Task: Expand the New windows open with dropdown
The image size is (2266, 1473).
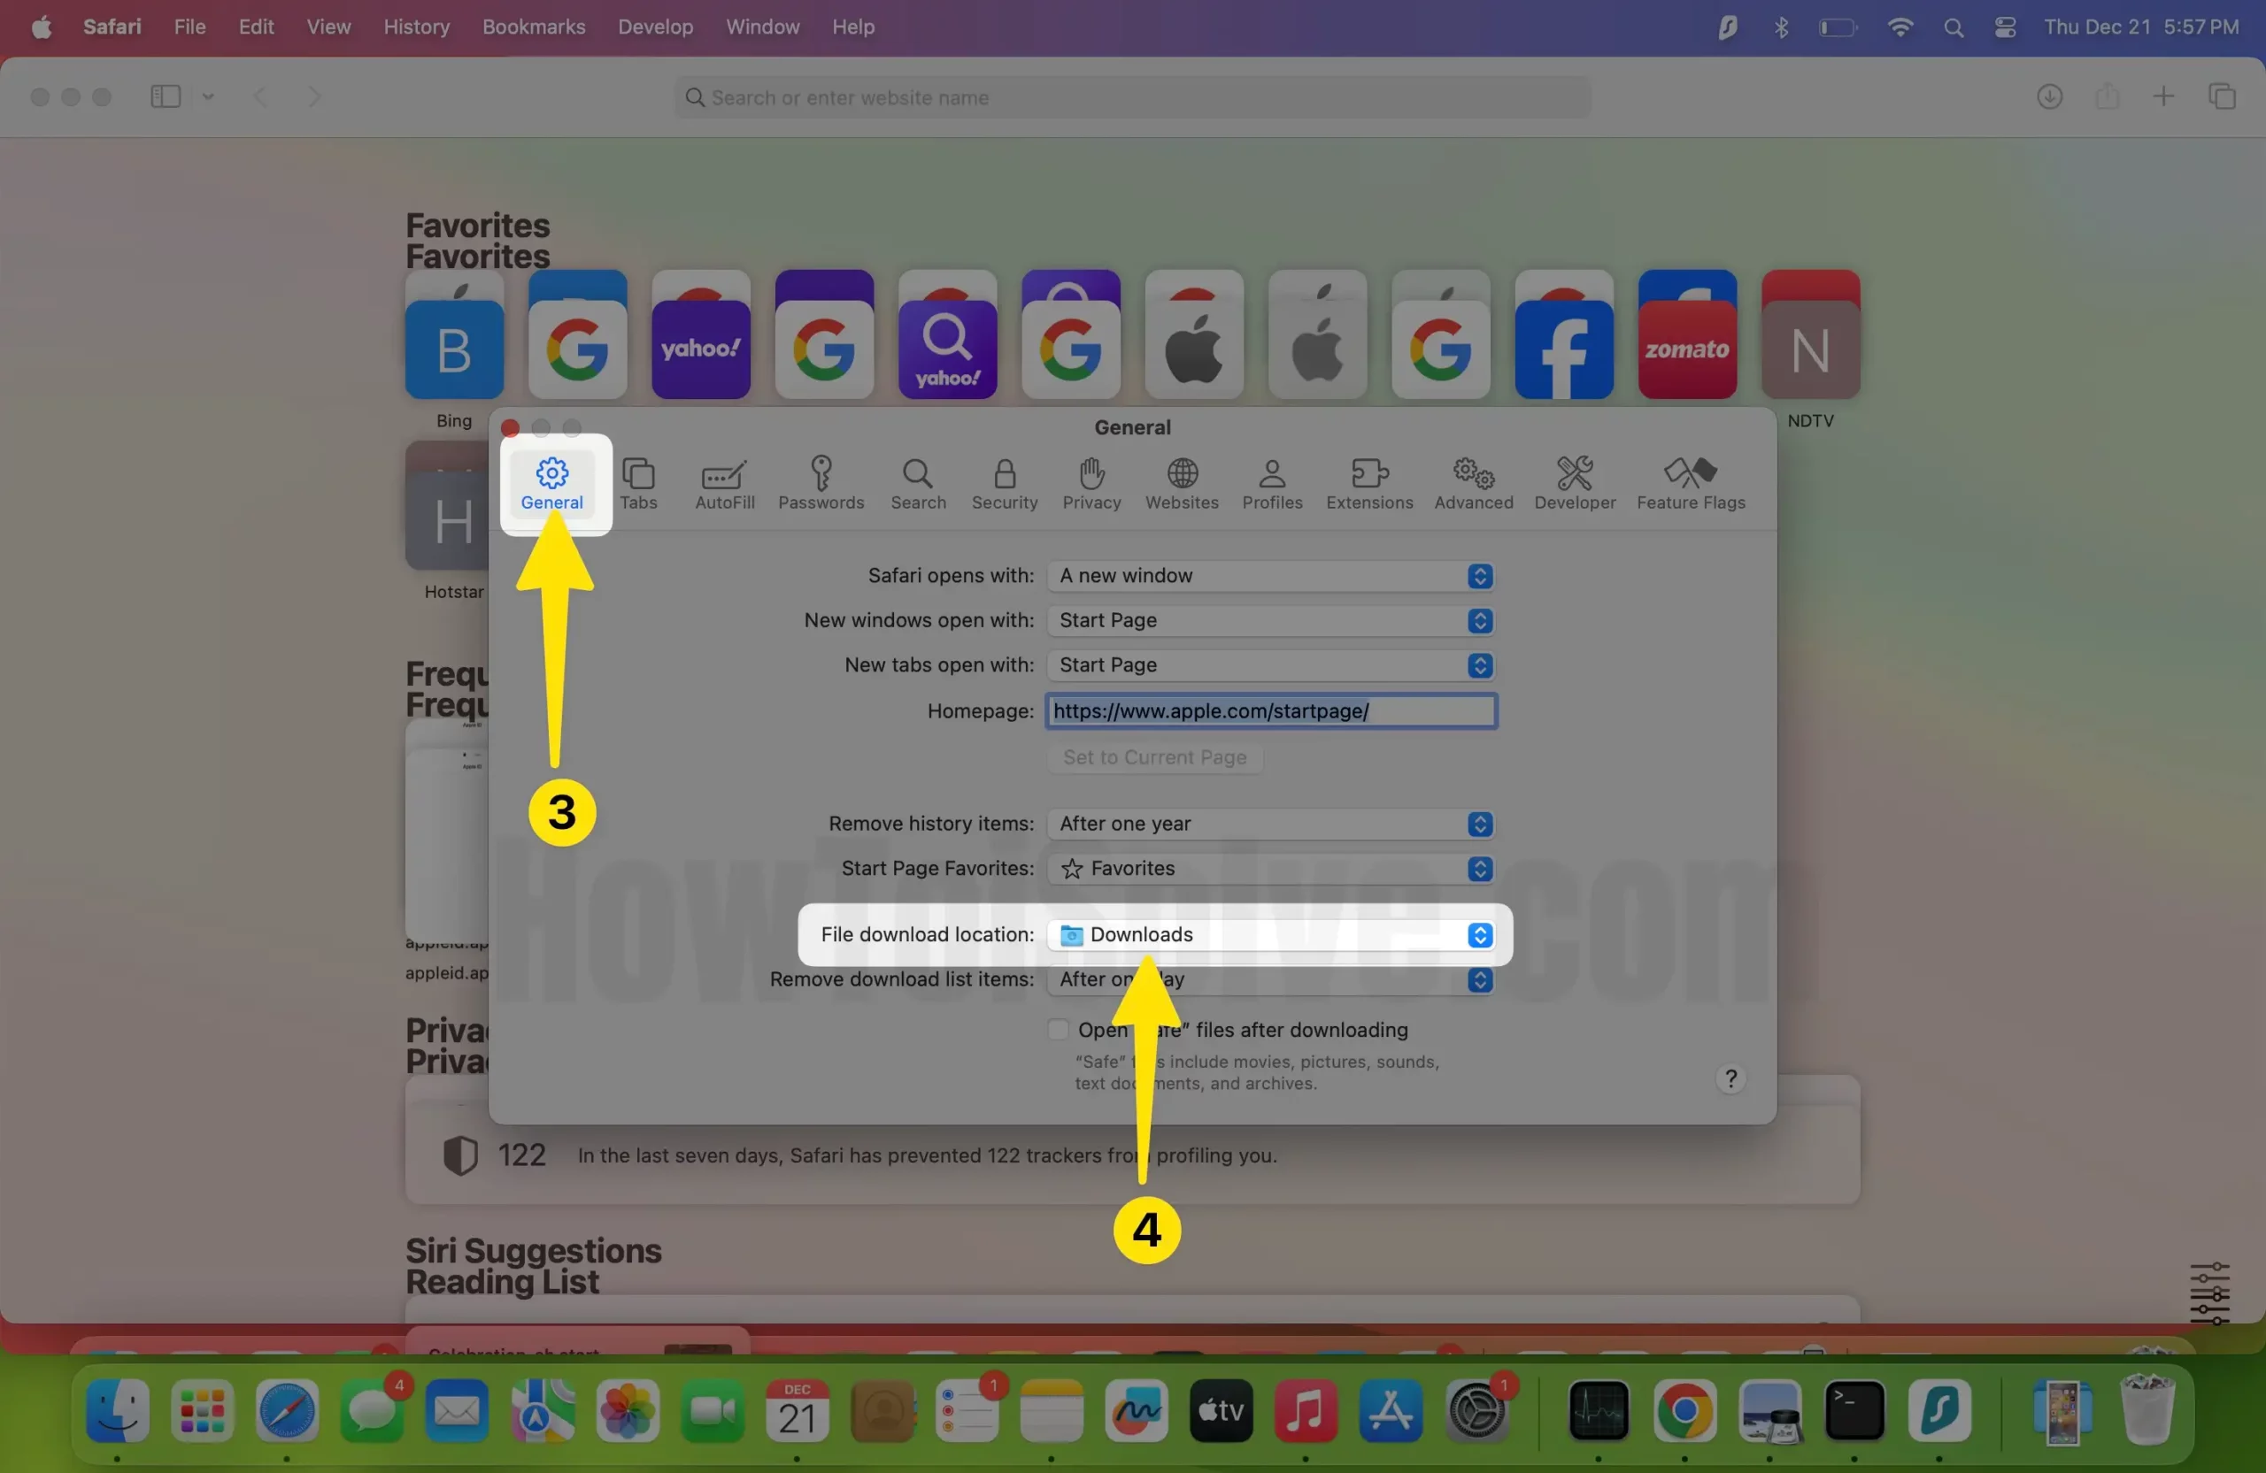Action: point(1270,620)
